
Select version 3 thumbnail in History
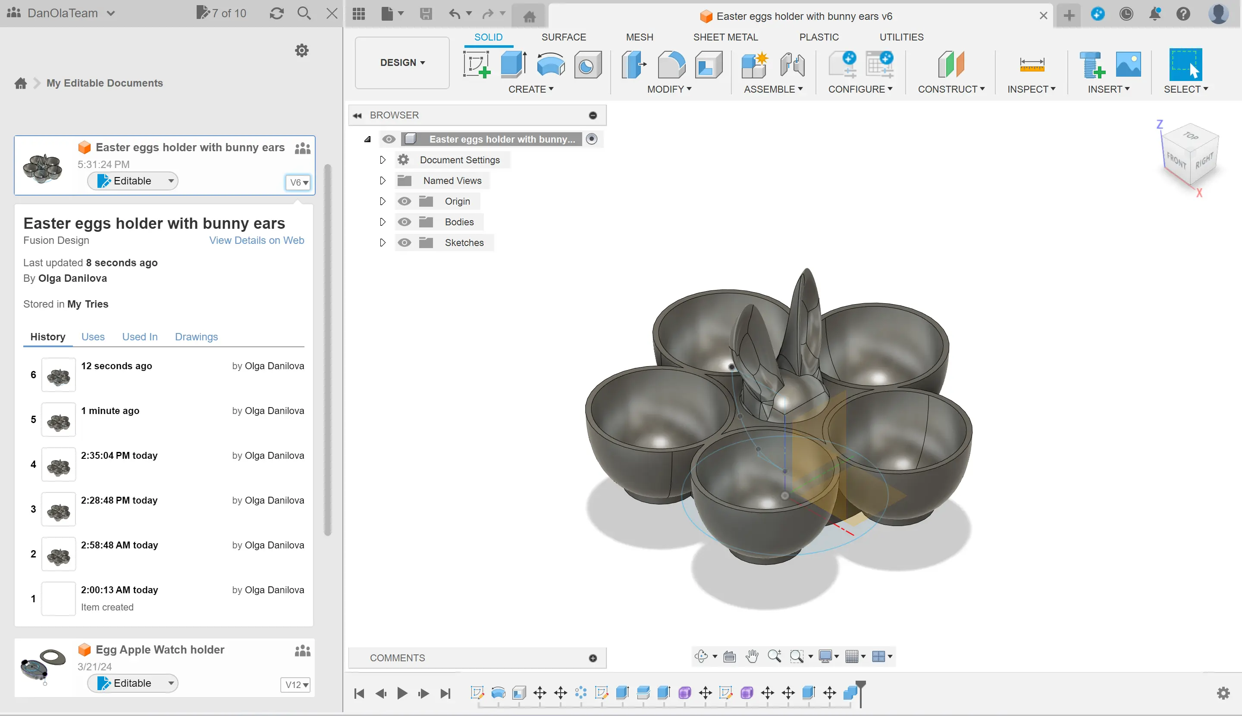click(59, 510)
